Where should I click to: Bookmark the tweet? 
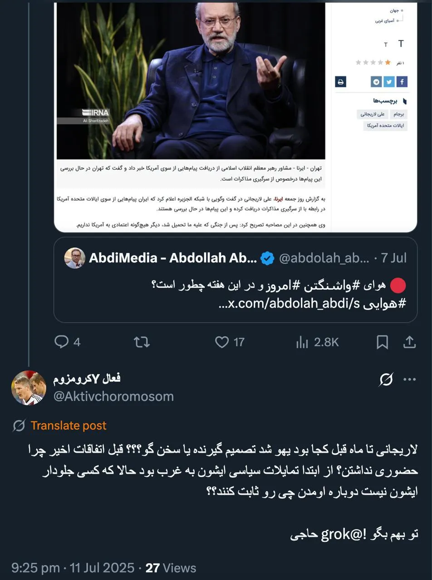383,343
